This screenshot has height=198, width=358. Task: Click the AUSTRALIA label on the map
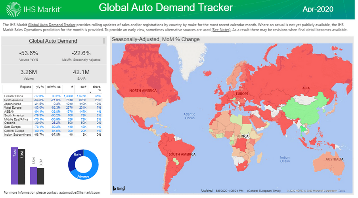pos(334,160)
